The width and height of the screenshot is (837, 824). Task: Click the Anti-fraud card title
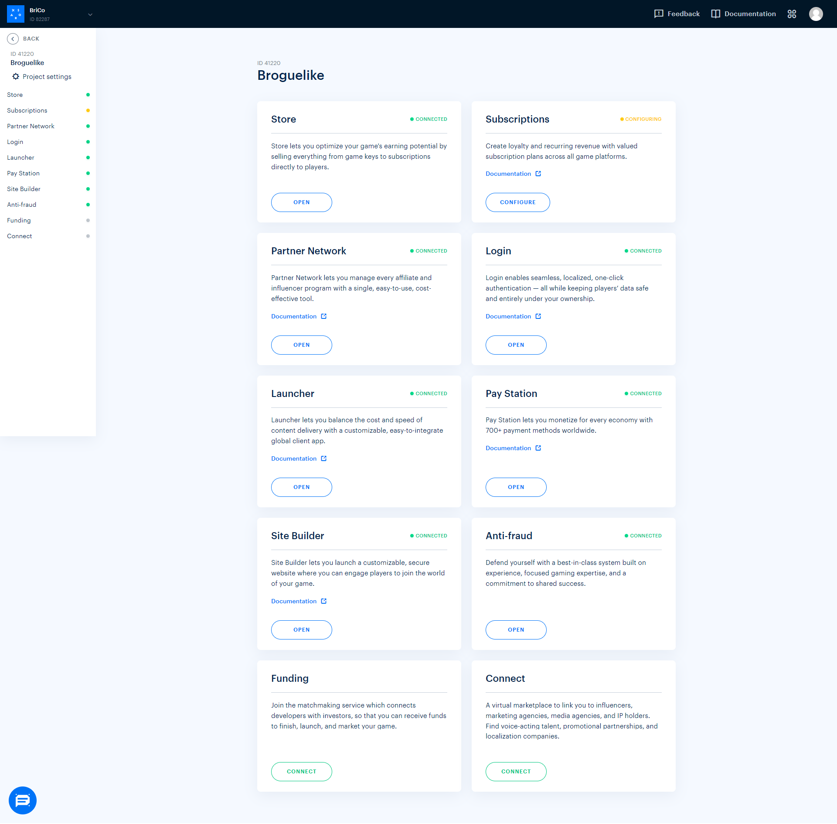pos(509,536)
